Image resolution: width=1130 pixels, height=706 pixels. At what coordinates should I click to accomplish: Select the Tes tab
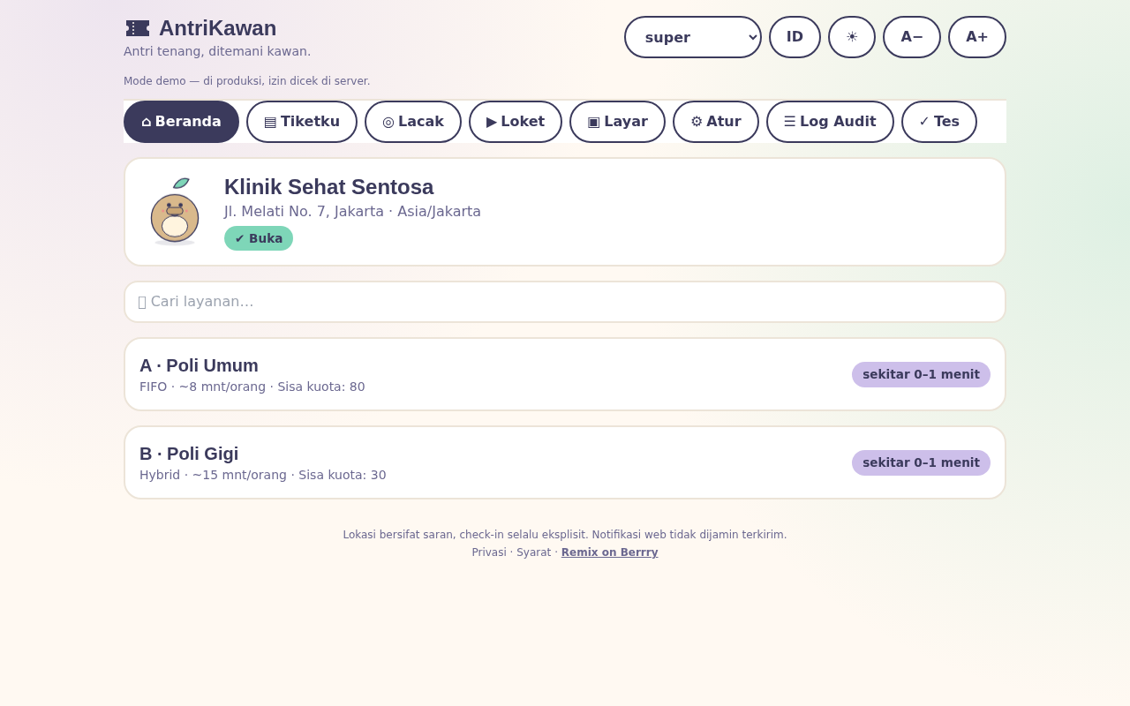click(x=939, y=122)
